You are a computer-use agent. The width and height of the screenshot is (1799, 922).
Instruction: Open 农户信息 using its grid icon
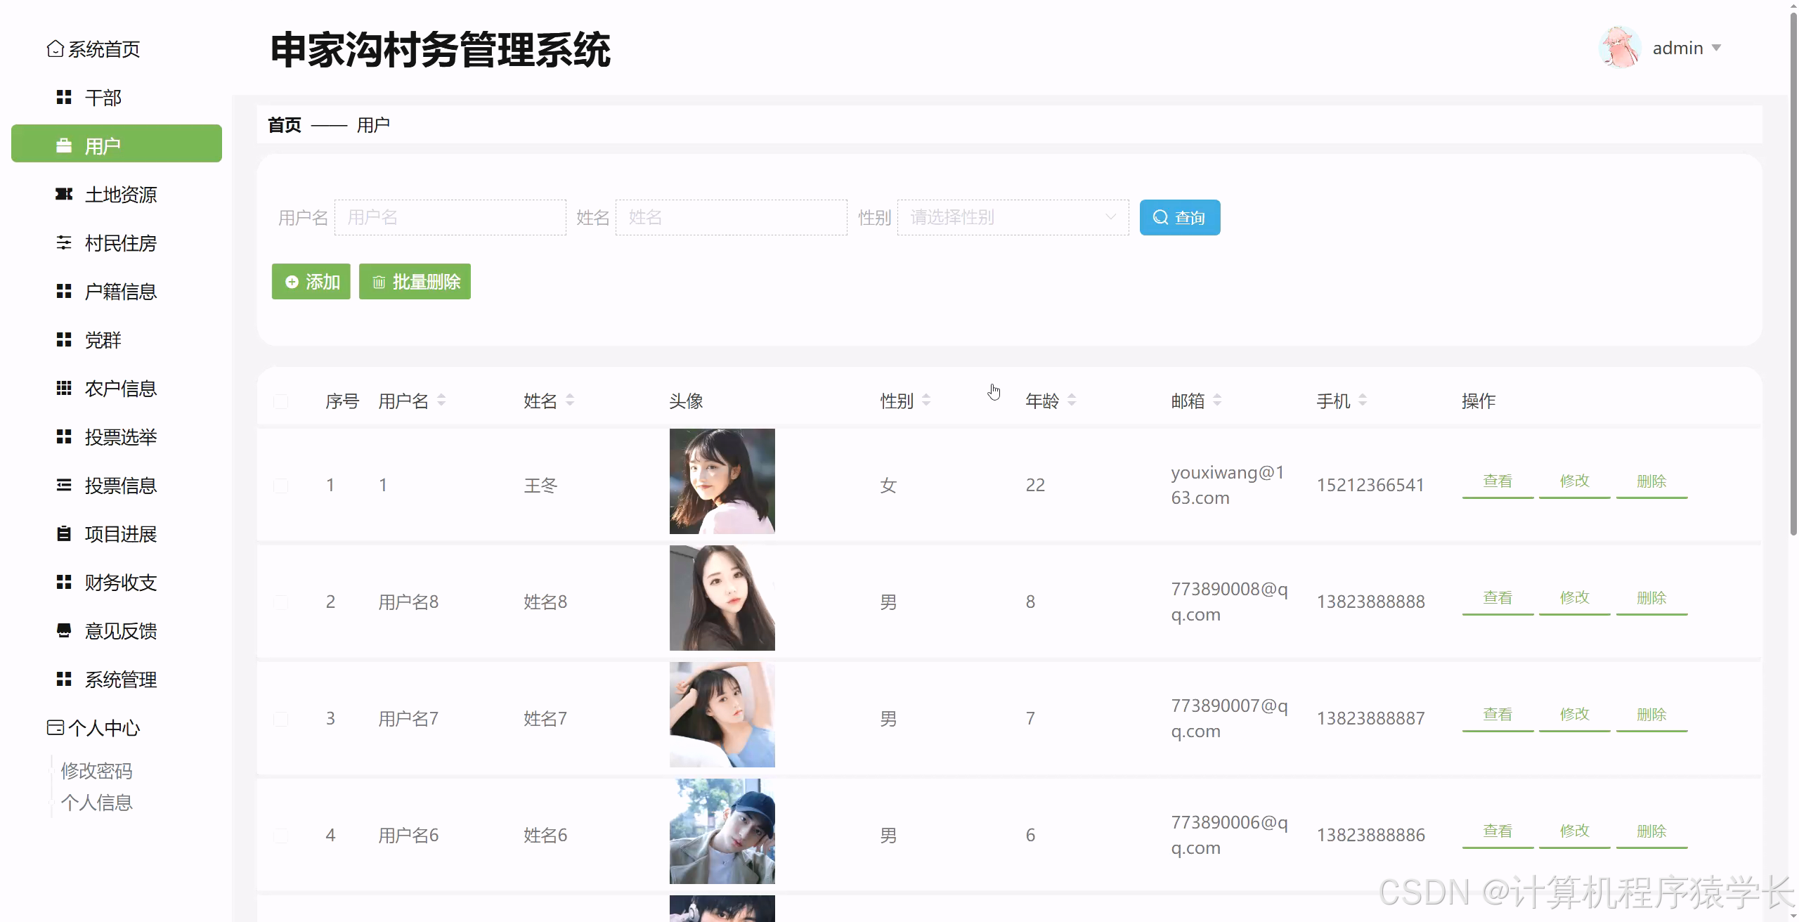click(64, 389)
